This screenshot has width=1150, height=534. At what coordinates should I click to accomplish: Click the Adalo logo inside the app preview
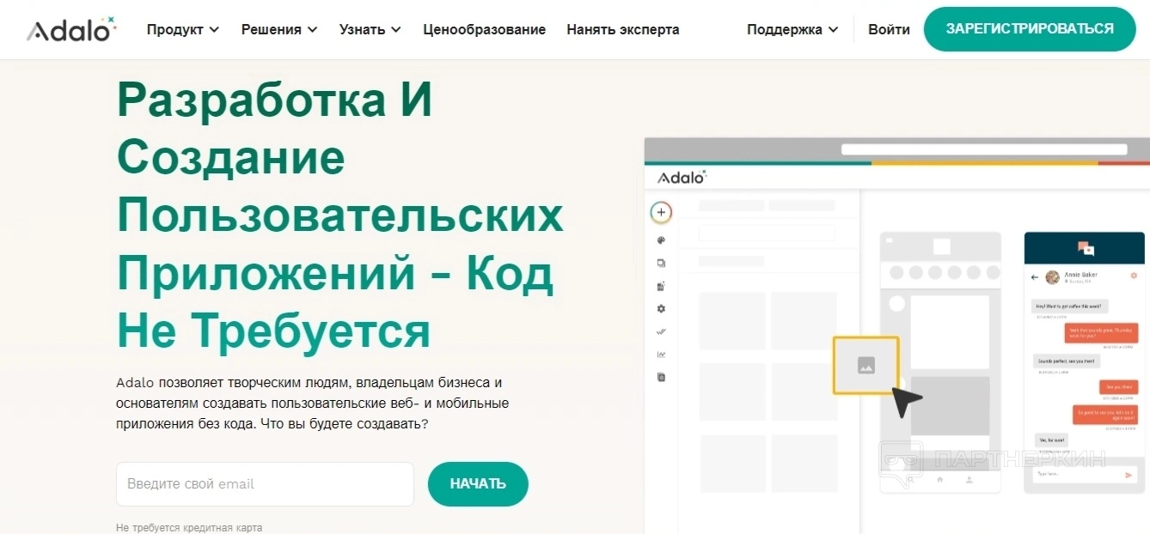pyautogui.click(x=682, y=177)
